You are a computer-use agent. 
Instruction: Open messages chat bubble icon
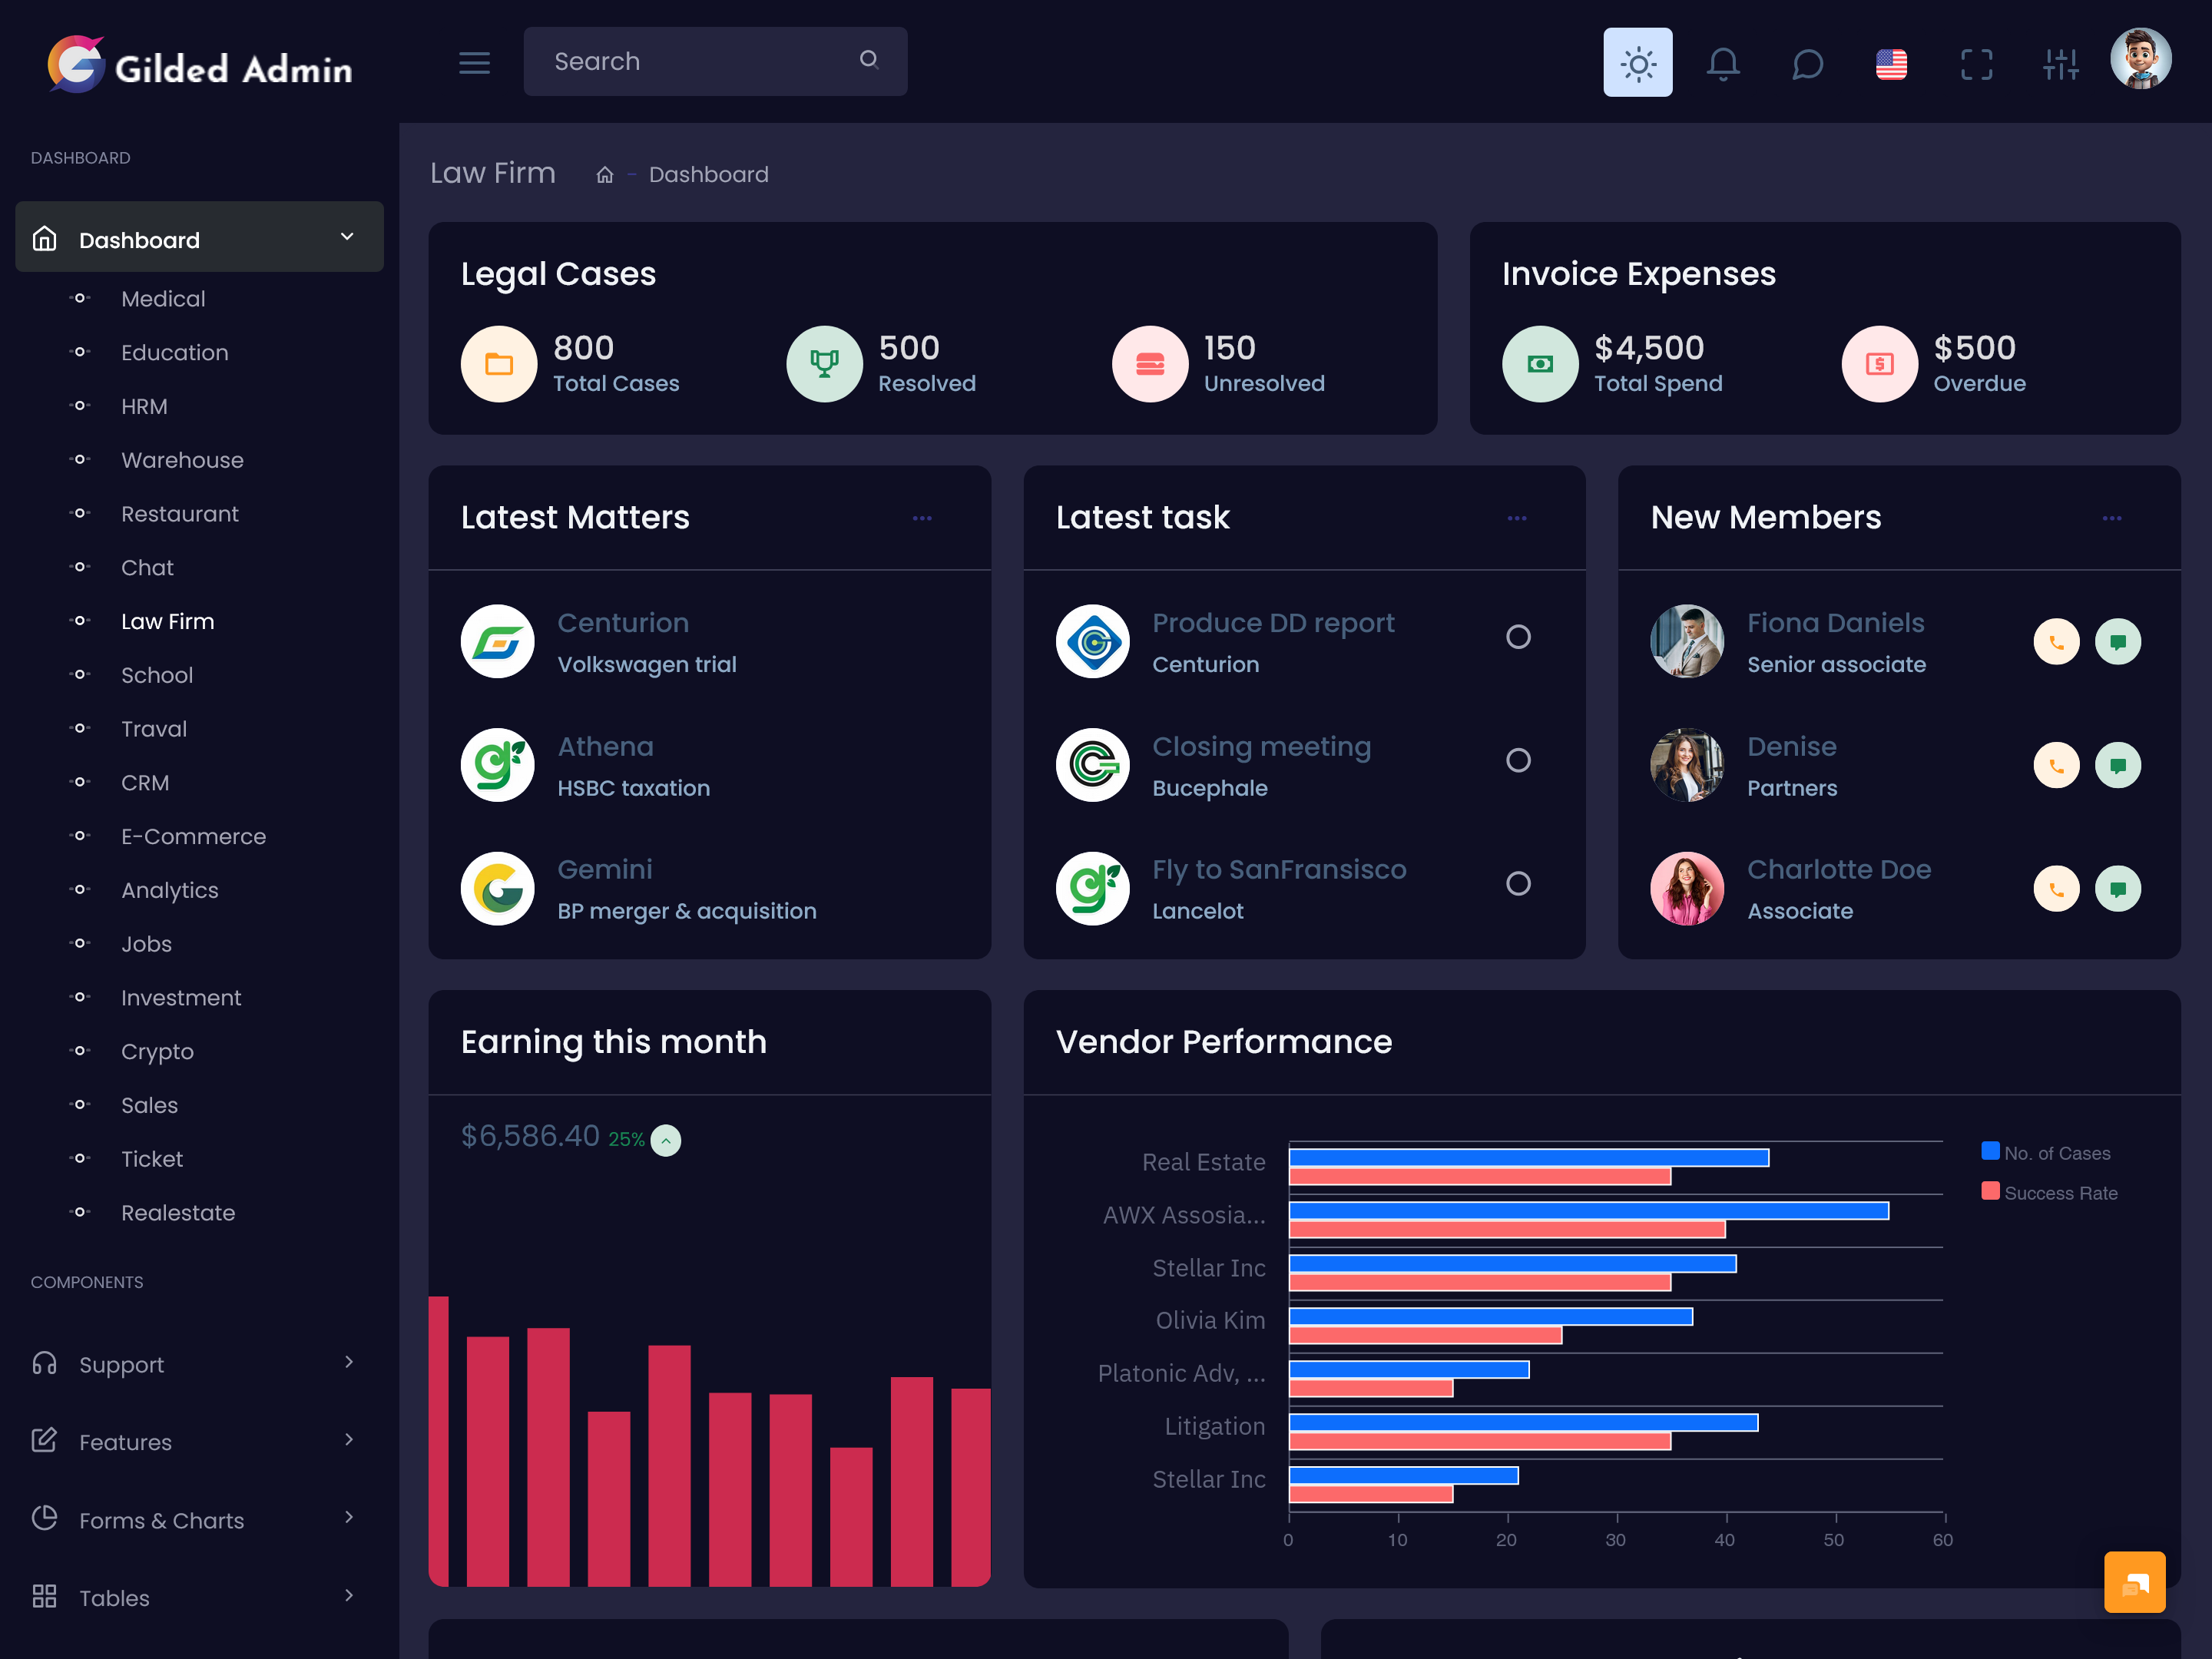1807,64
